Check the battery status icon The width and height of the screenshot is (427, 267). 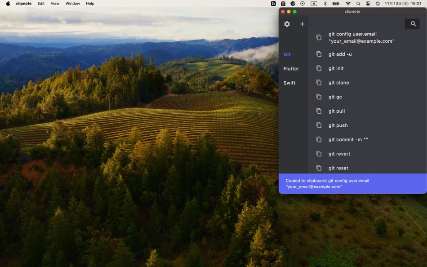336,3
